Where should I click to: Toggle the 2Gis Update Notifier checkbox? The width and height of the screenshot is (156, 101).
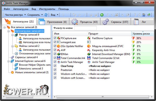coord(55,46)
